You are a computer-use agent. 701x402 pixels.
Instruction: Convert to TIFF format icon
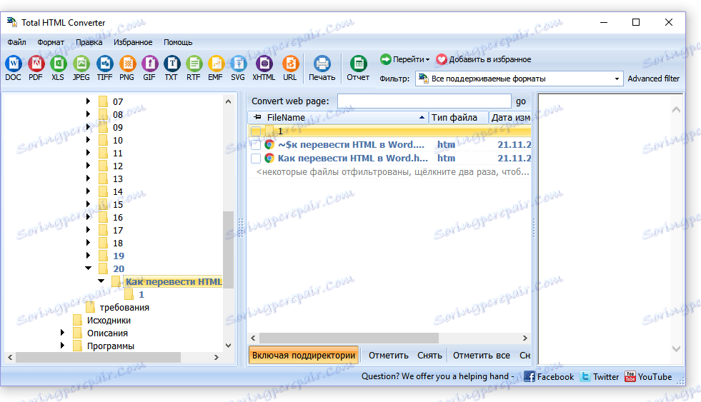pyautogui.click(x=104, y=64)
